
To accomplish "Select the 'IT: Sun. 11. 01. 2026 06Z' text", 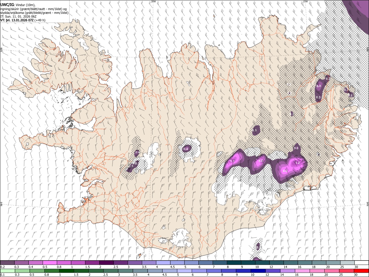I will coord(18,16).
